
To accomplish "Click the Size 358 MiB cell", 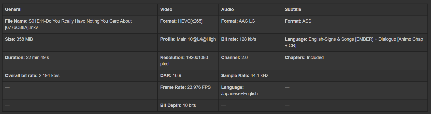I will (x=19, y=39).
